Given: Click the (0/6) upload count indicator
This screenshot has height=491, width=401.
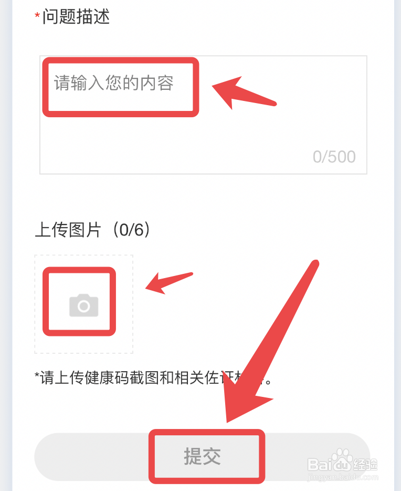Looking at the screenshot, I should coord(131,230).
